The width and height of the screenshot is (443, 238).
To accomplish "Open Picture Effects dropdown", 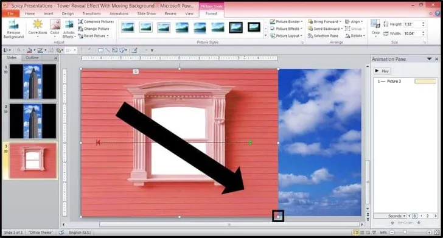I will pyautogui.click(x=286, y=29).
